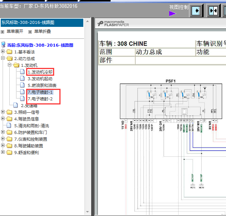The height and width of the screenshot is (216, 226).
Task: Click the 菜单折叠 list icon
Action: (30, 32)
